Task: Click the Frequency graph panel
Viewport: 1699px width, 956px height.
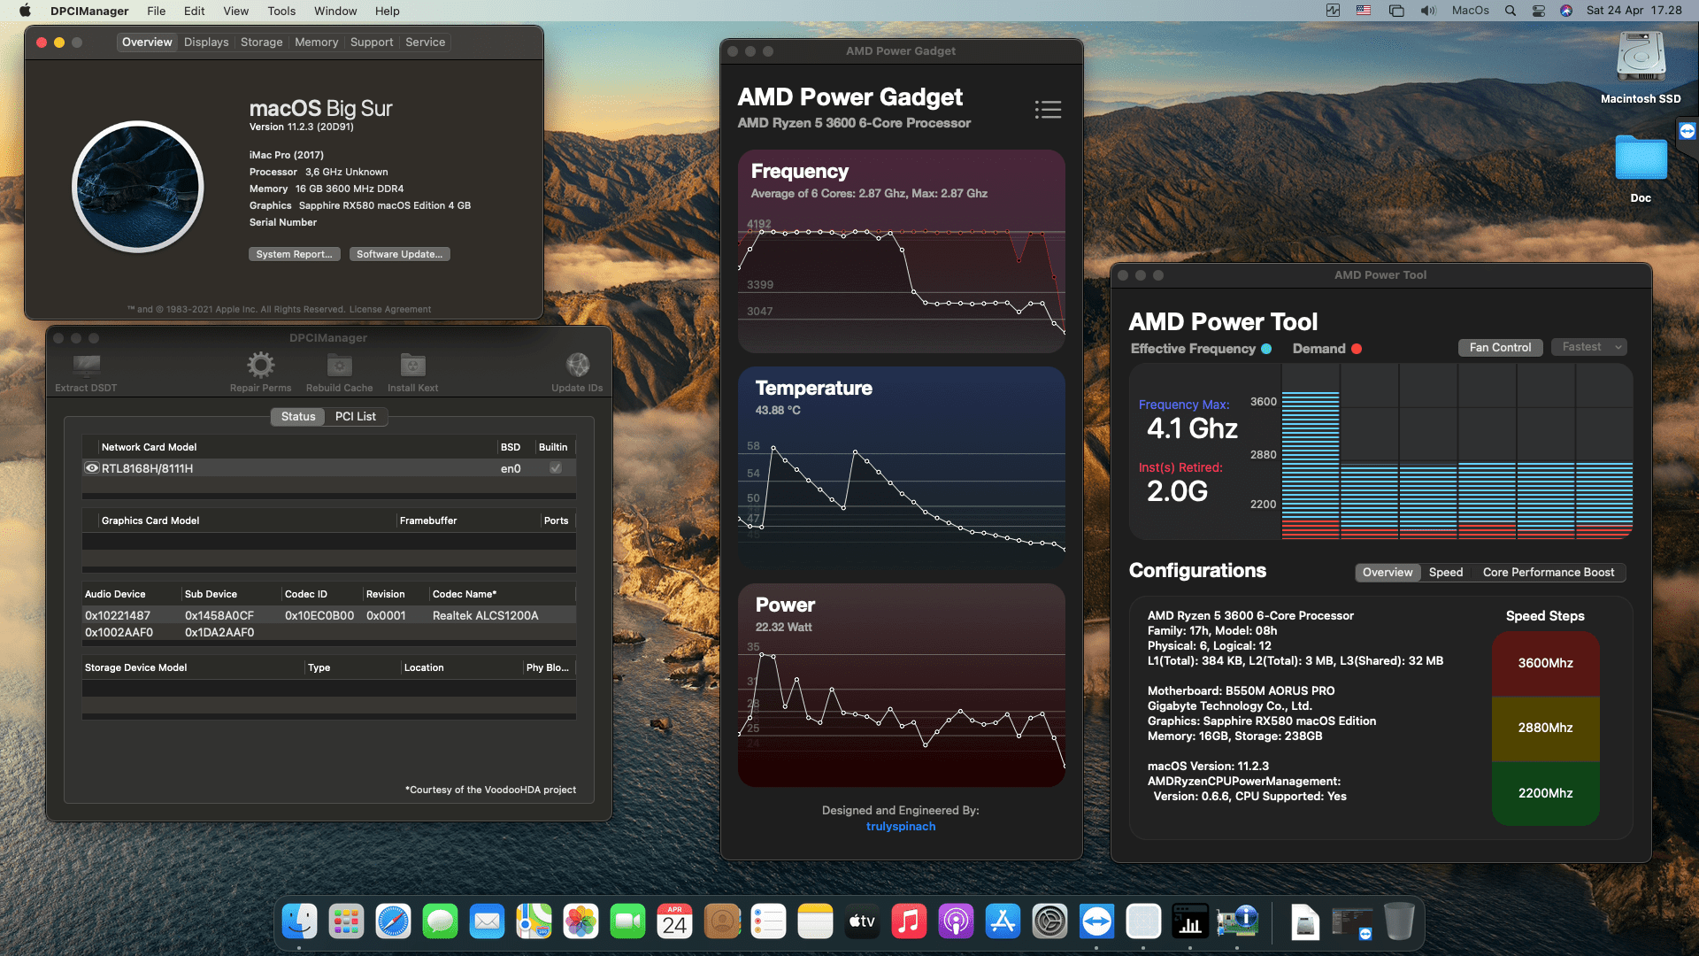Action: 901,251
